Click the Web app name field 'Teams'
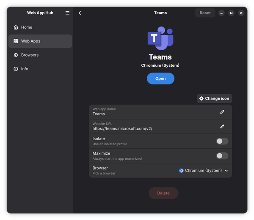 point(160,112)
